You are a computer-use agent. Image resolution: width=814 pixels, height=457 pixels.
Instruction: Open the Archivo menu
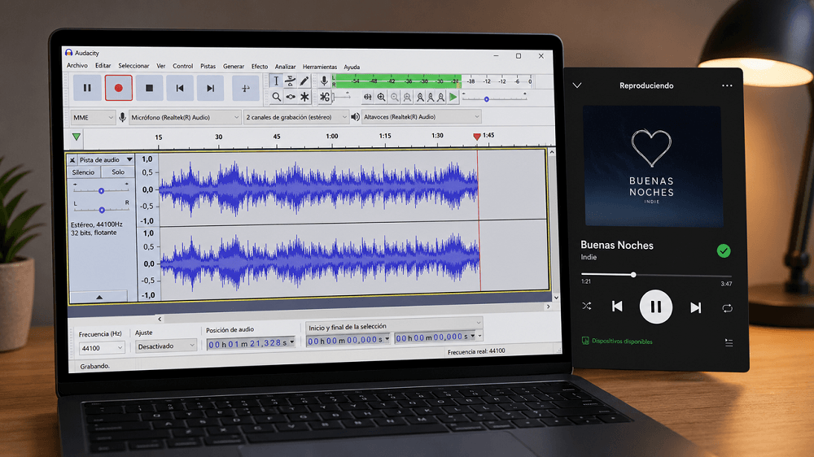77,66
